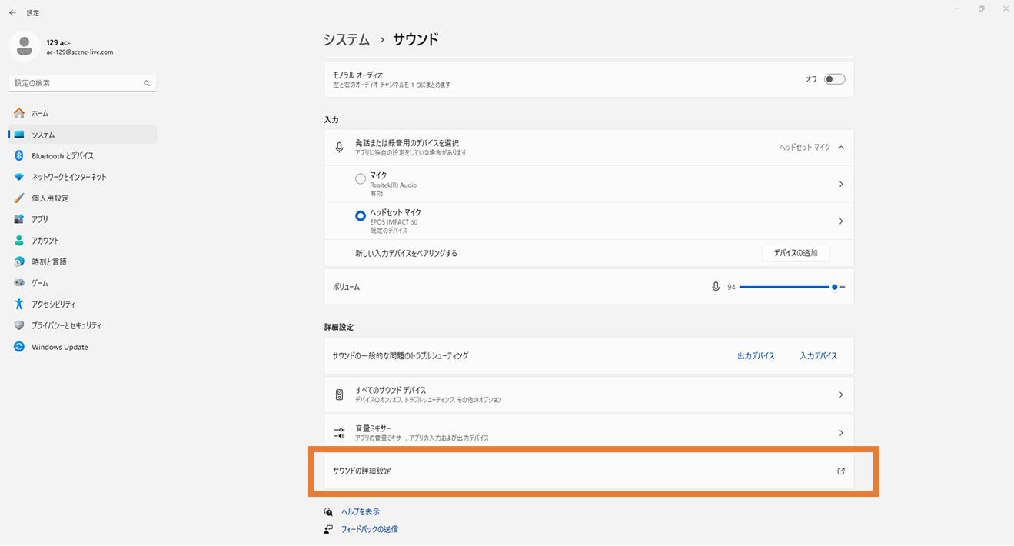Click the ネットワーク wifi icon
1014x546 pixels.
(19, 177)
